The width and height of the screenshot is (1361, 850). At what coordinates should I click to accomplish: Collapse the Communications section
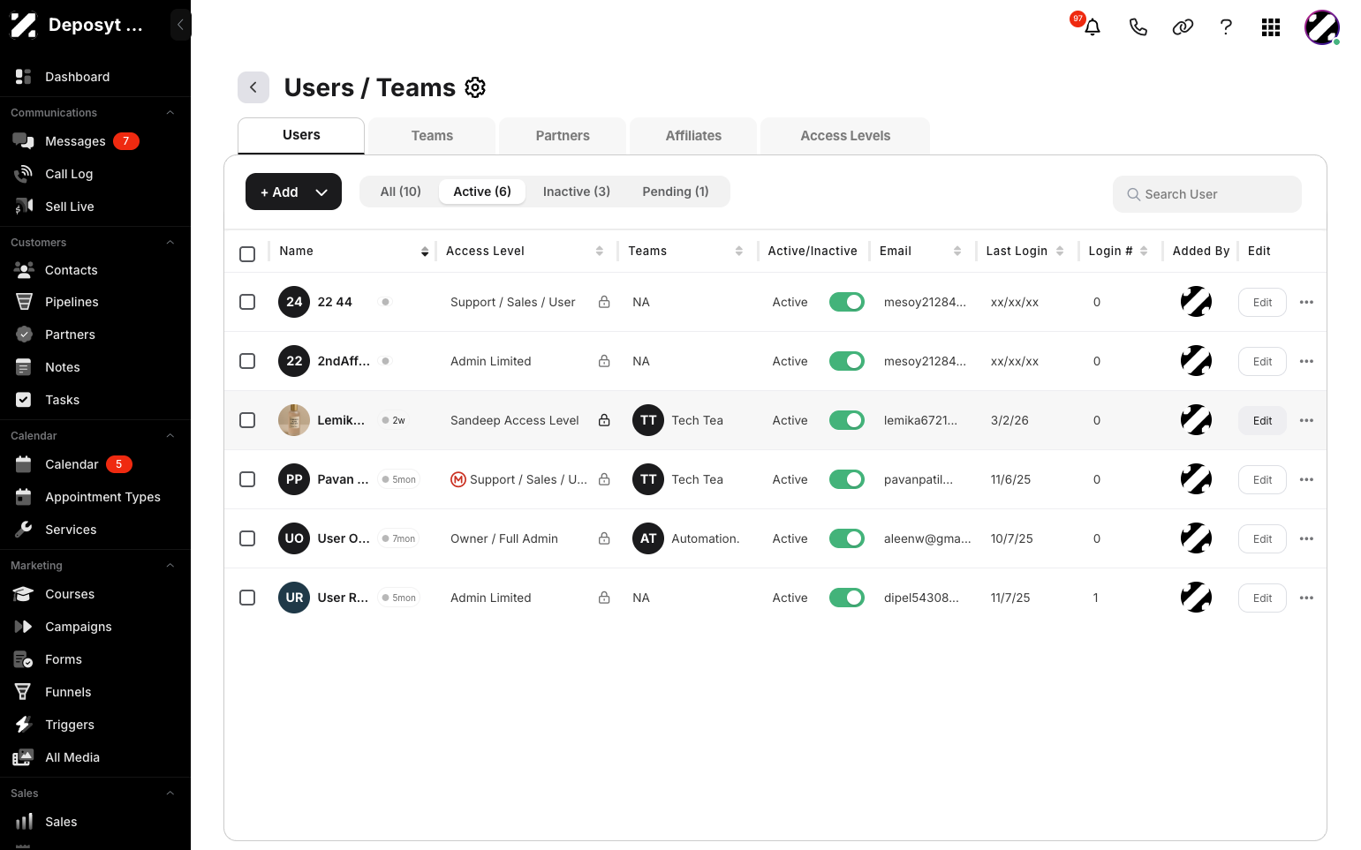(x=170, y=113)
